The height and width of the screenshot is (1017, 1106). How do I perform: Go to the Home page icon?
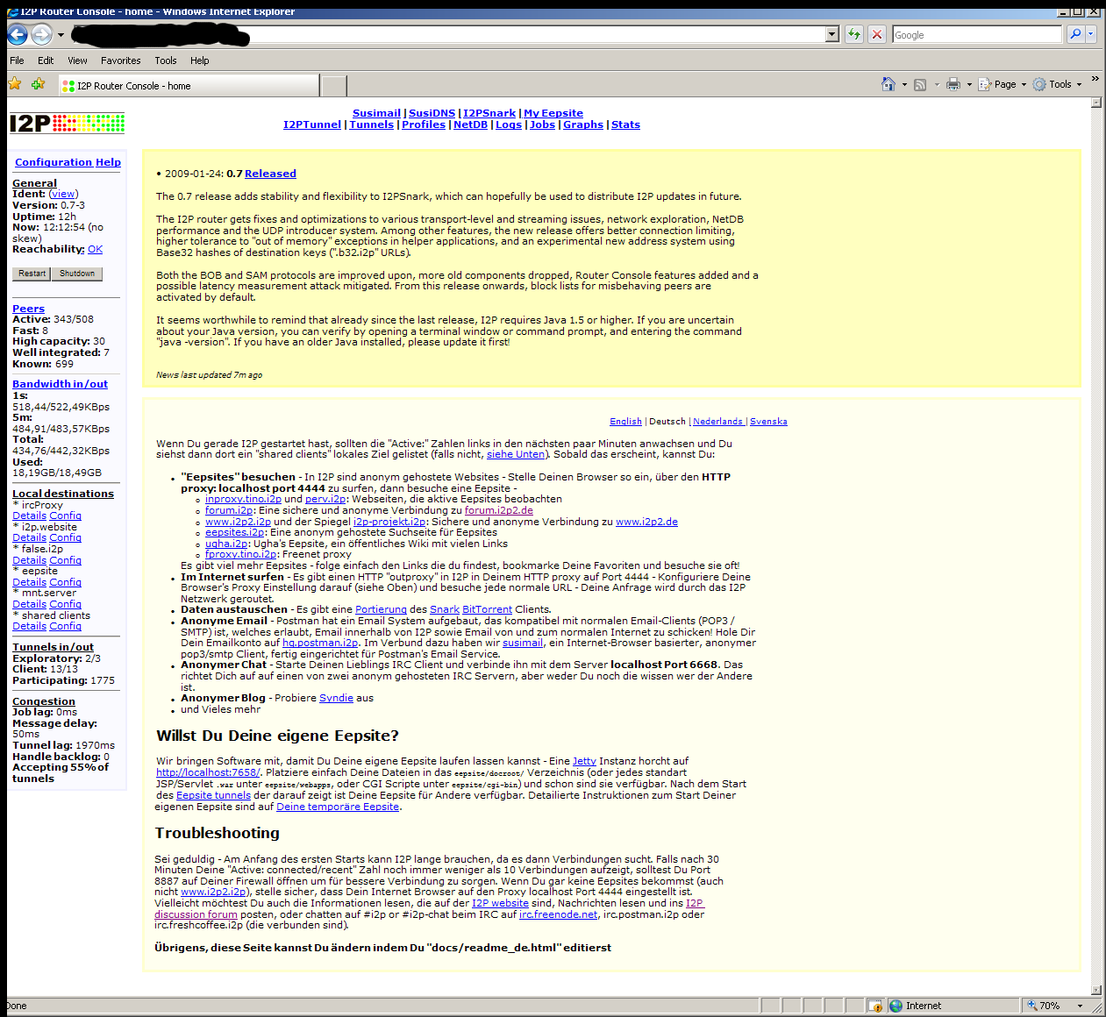888,84
